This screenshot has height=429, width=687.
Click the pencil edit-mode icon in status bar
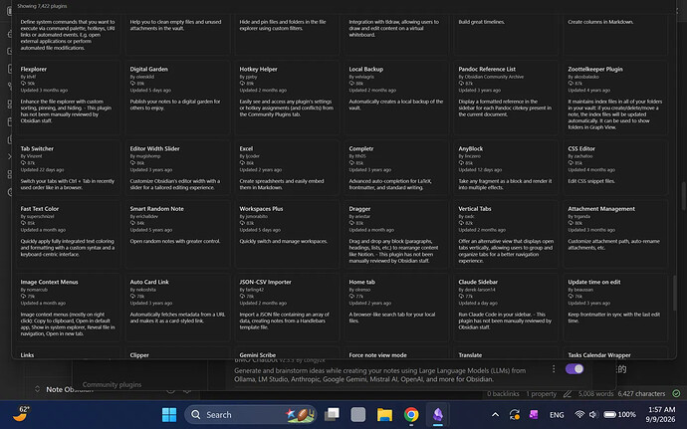pyautogui.click(x=567, y=394)
